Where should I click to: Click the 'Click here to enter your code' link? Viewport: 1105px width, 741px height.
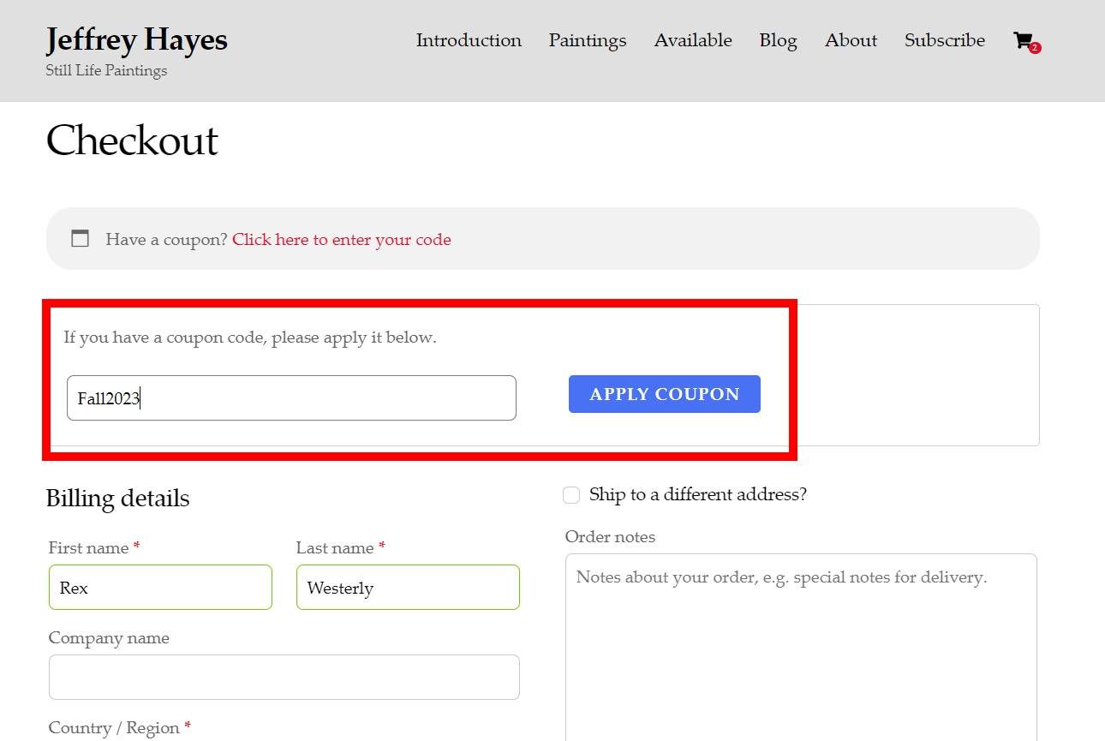341,240
